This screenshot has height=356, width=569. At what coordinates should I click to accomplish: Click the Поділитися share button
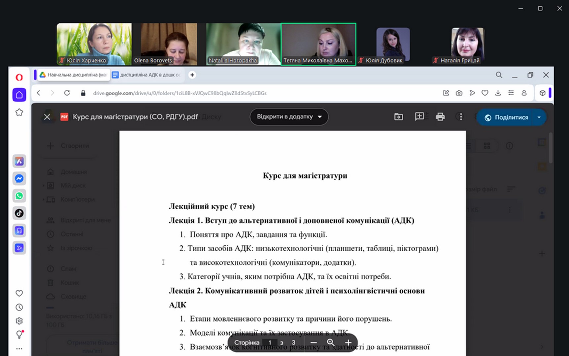(506, 117)
